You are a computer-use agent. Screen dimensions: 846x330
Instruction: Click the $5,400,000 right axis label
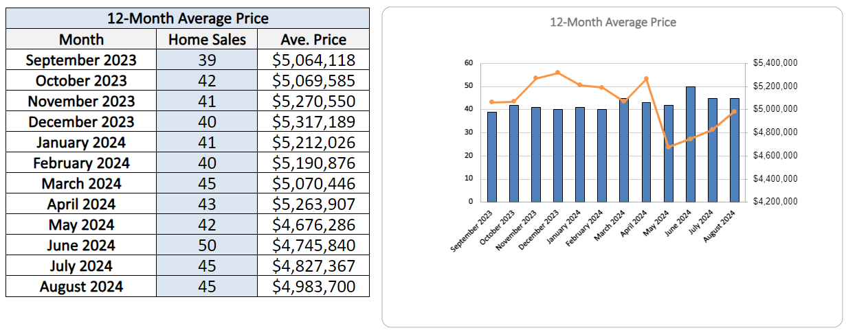[x=775, y=63]
